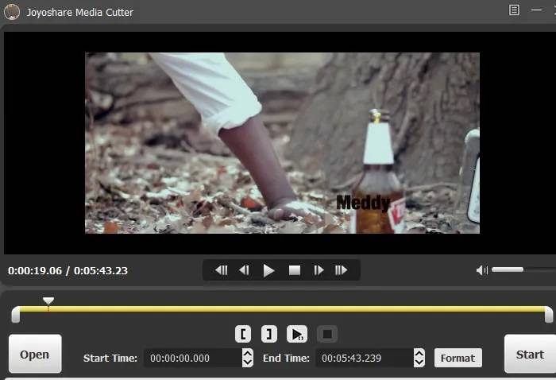Increase End Time with up arrow
Screen dimensions: 556x380
419,353
